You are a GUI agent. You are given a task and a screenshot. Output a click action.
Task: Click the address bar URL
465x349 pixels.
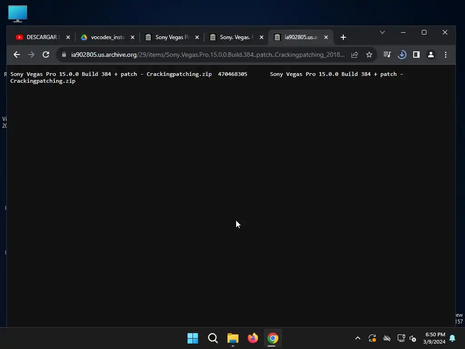pyautogui.click(x=208, y=55)
